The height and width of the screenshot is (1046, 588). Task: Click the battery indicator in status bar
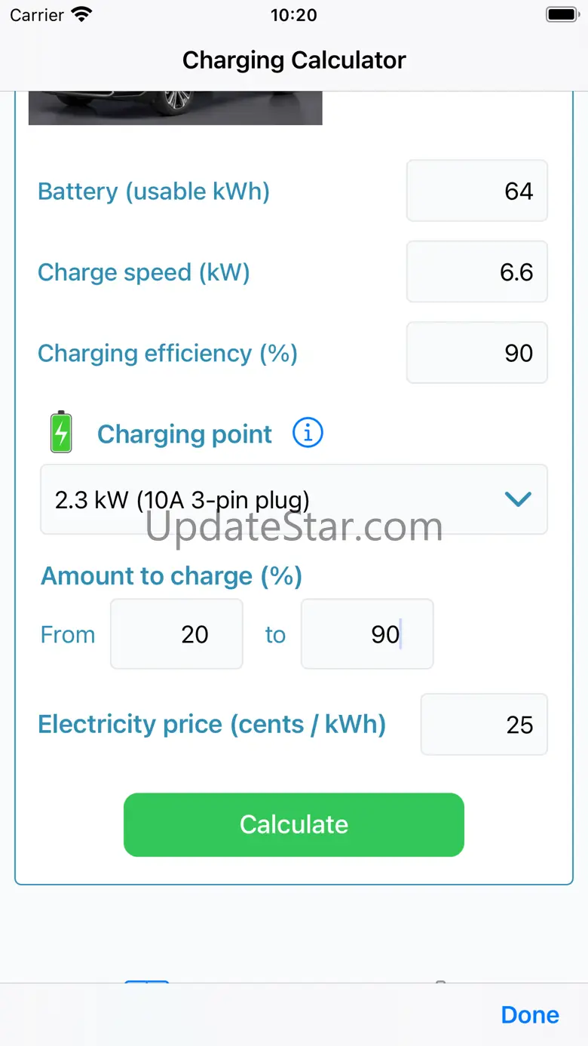click(561, 15)
